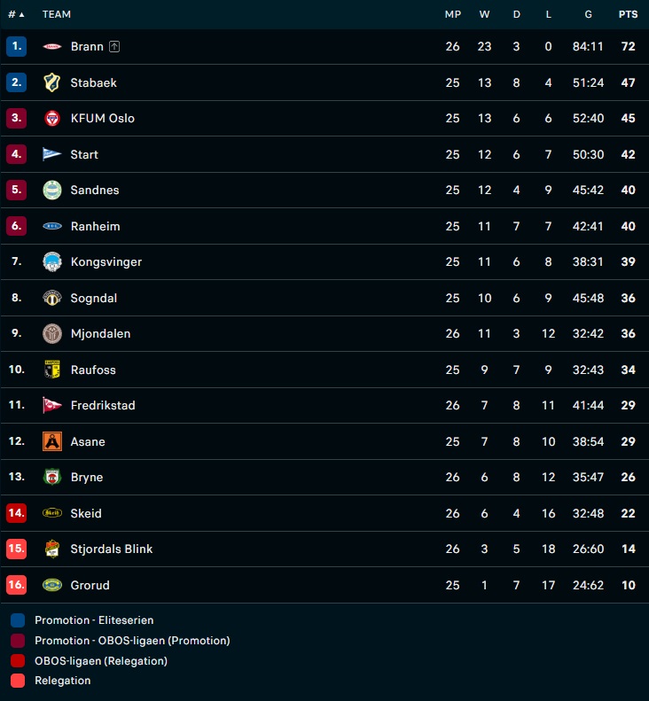Click the G goals column header
The height and width of the screenshot is (701, 649).
pyautogui.click(x=588, y=14)
